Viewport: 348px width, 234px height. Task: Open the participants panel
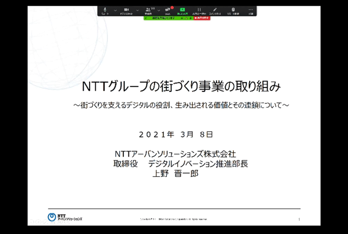(x=148, y=11)
